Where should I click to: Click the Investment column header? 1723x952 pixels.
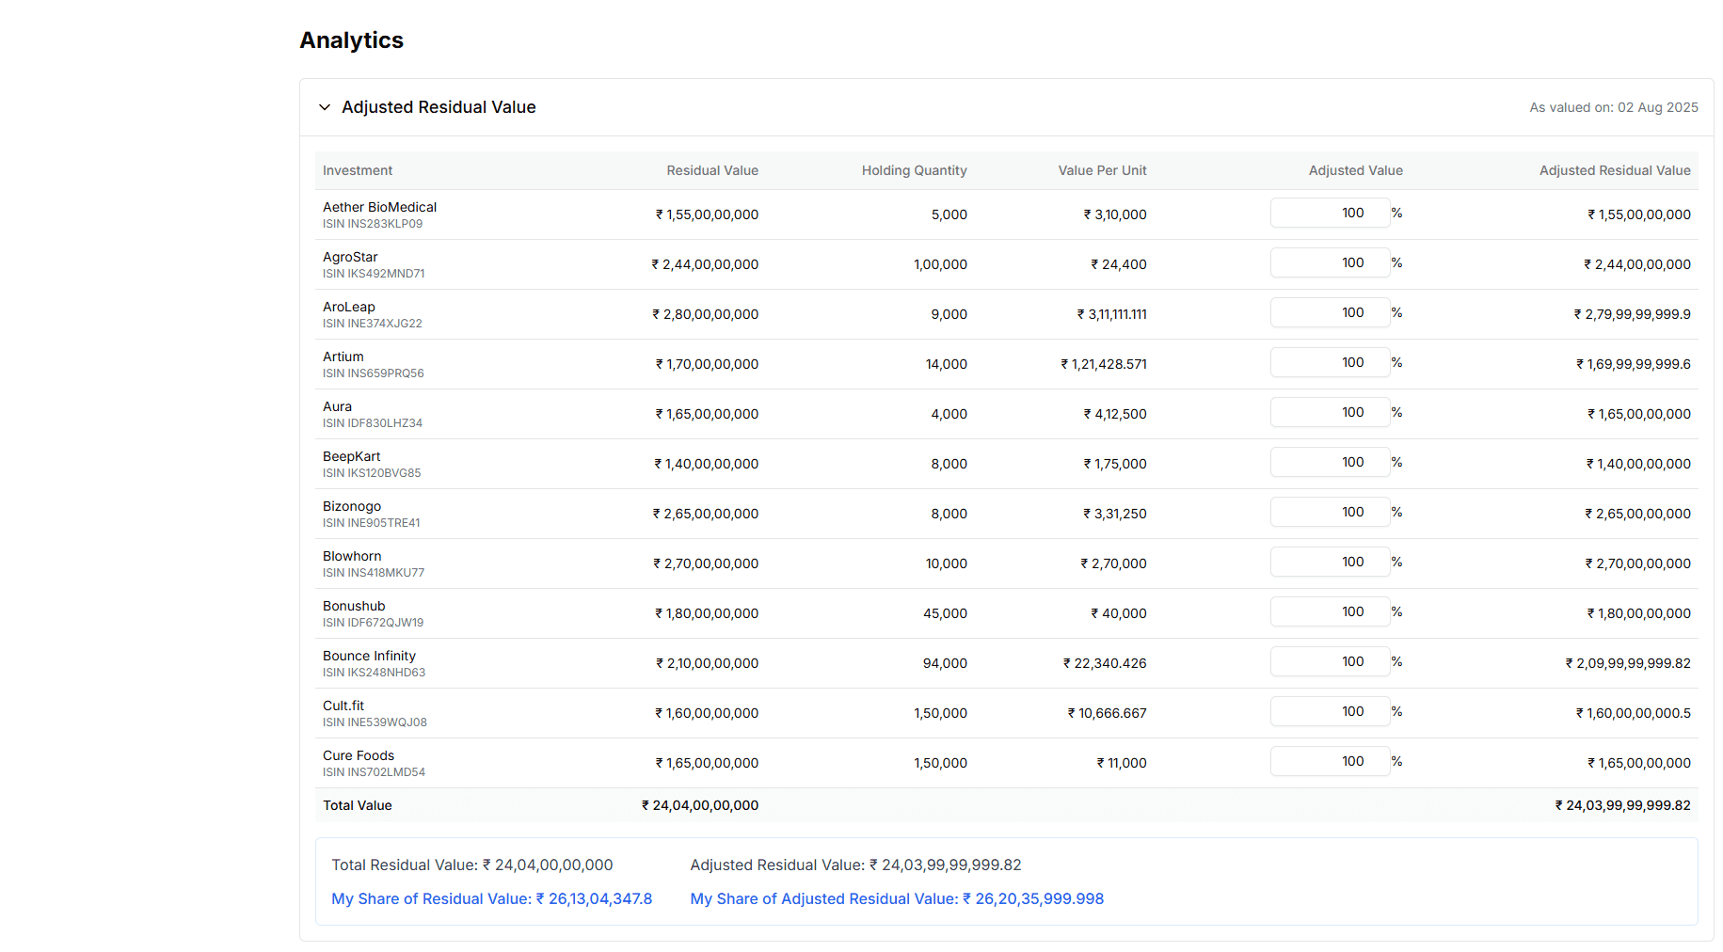click(x=358, y=170)
